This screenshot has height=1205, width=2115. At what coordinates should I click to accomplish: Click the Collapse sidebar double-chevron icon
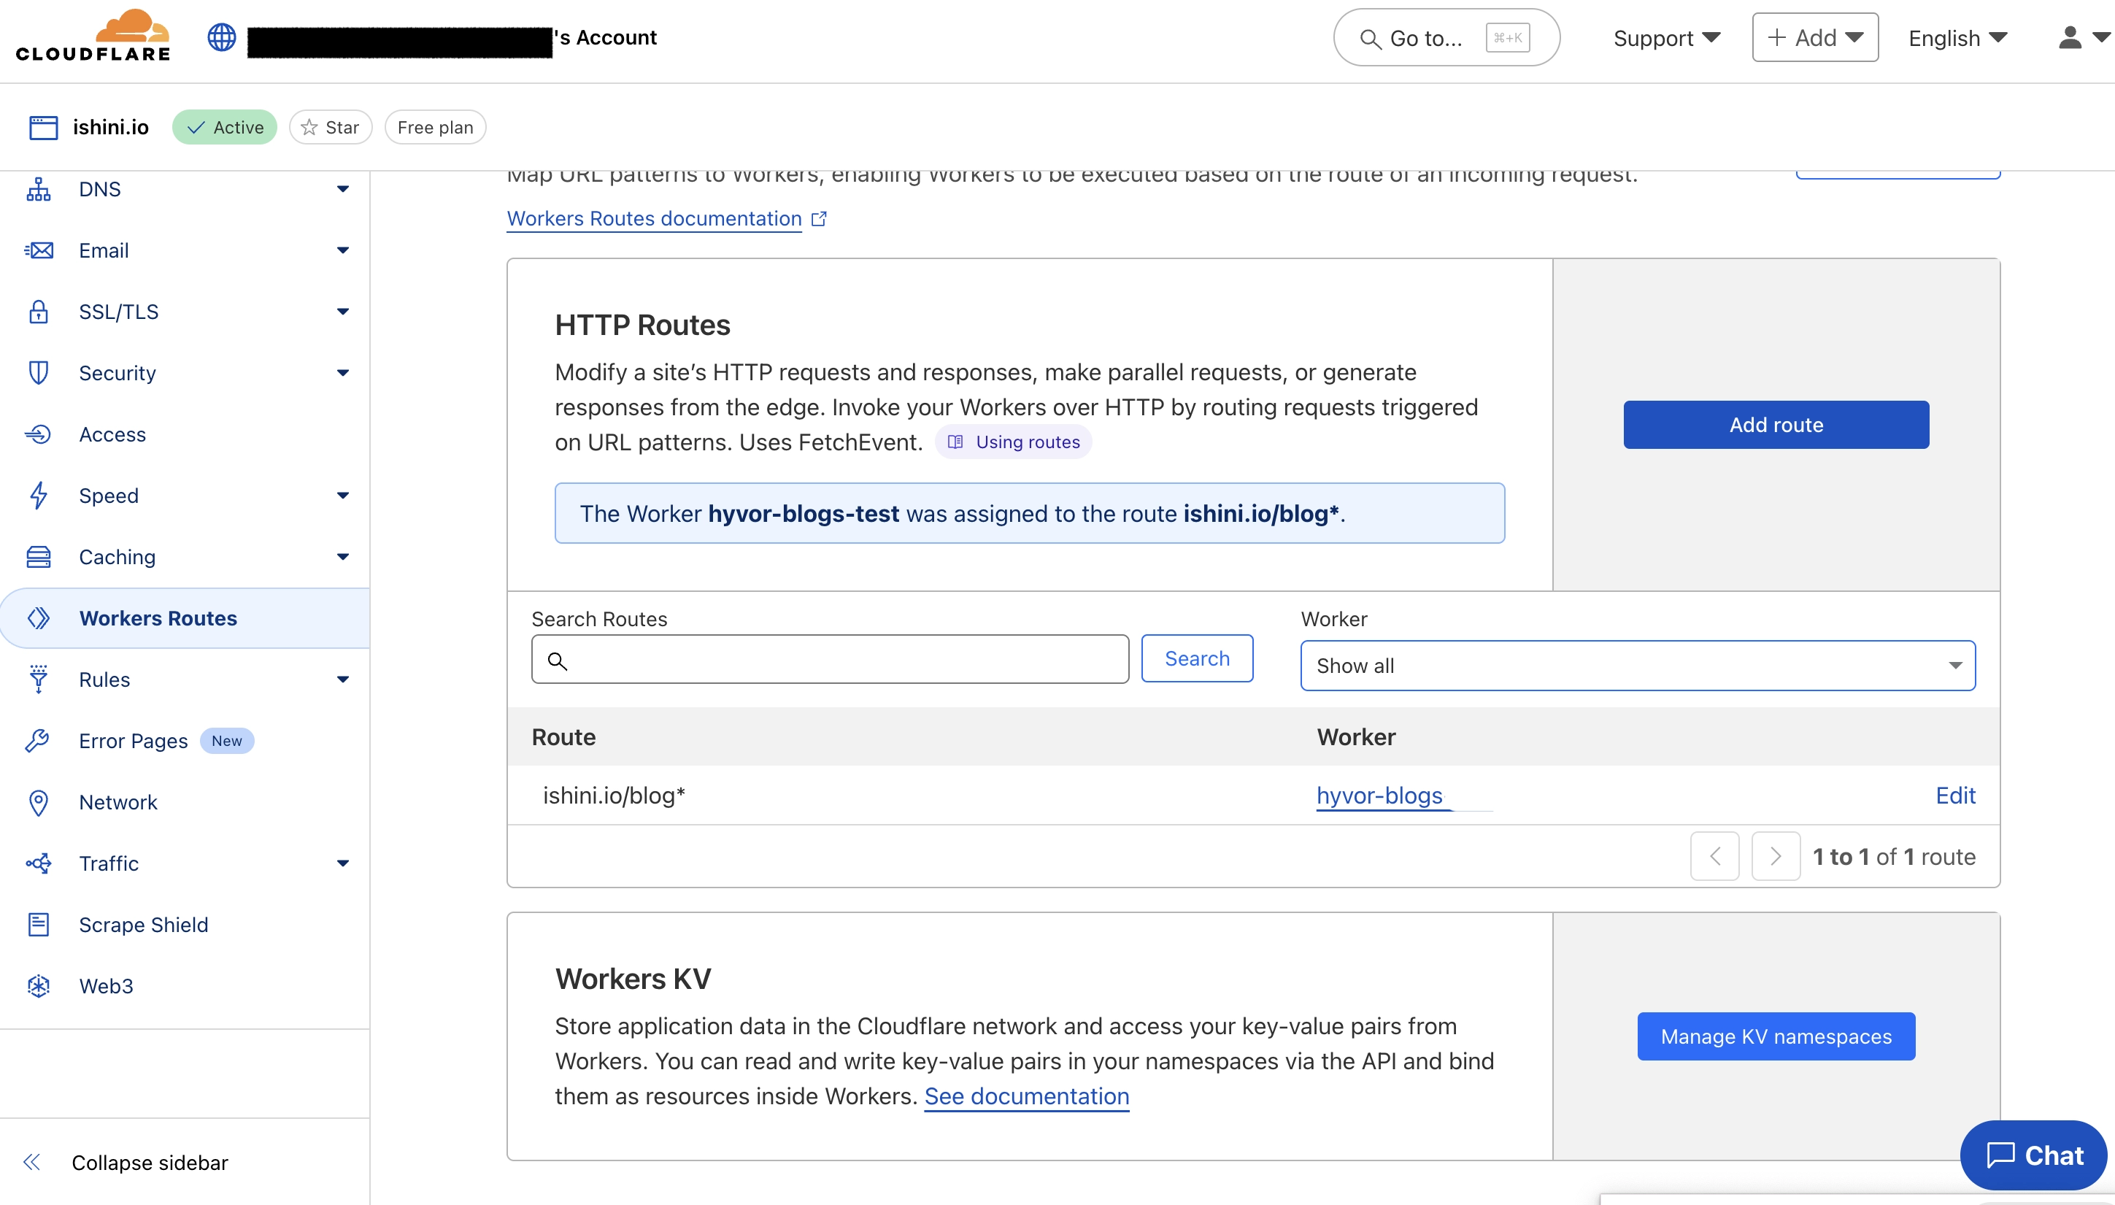tap(32, 1162)
